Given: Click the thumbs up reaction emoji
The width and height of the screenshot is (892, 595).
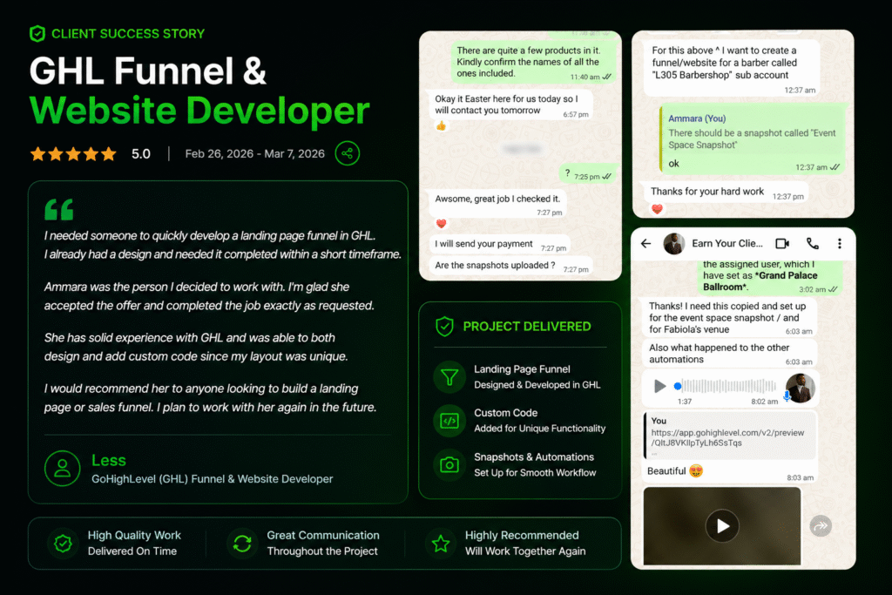Looking at the screenshot, I should (441, 125).
